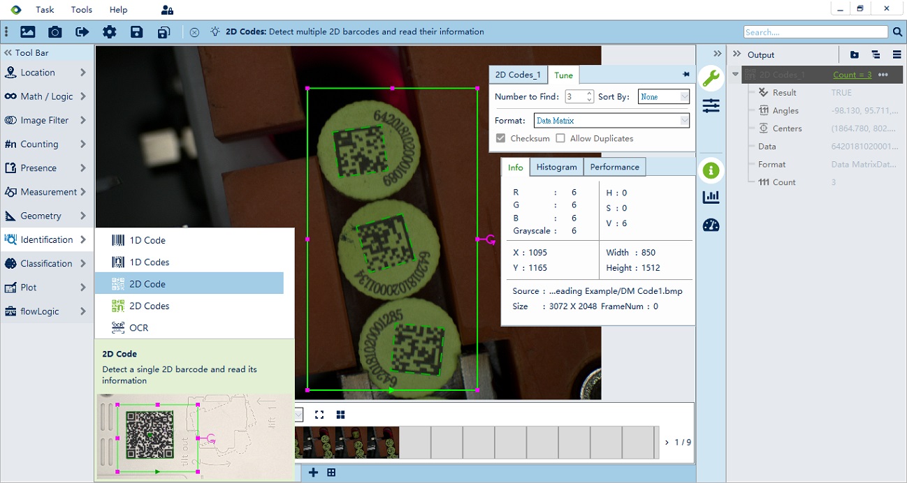
Task: Click the export arrow icon in toolbar
Action: (x=82, y=31)
